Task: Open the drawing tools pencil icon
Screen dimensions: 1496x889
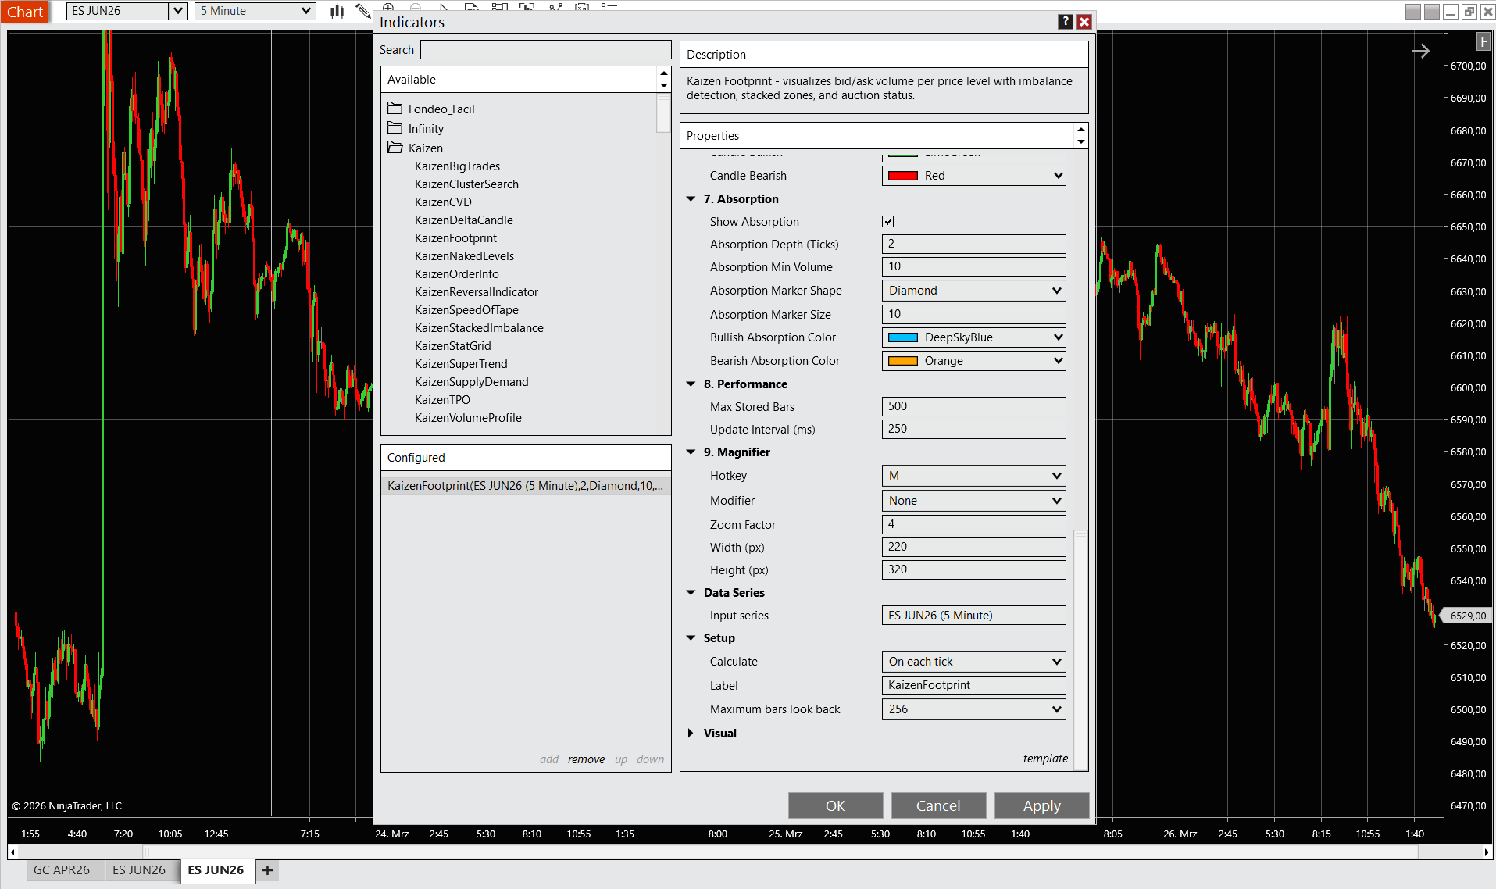Action: click(362, 11)
